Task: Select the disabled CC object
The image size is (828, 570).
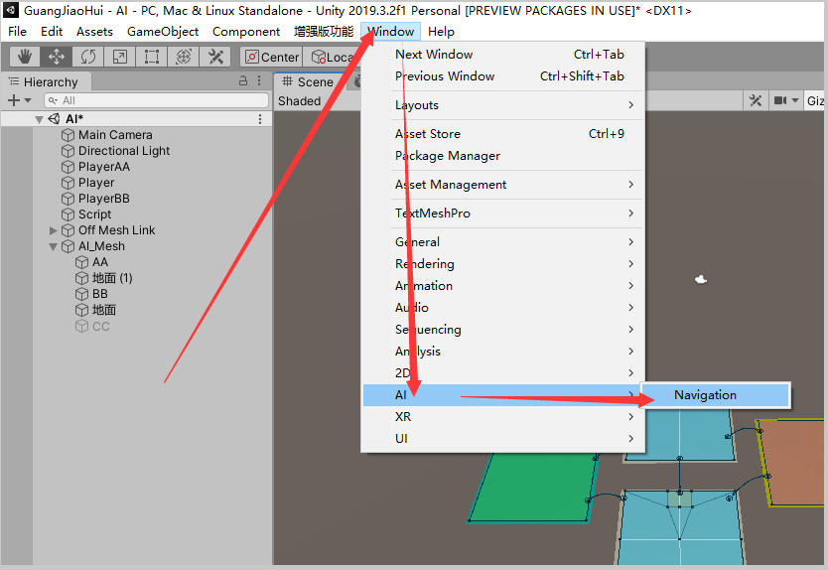Action: [x=101, y=327]
